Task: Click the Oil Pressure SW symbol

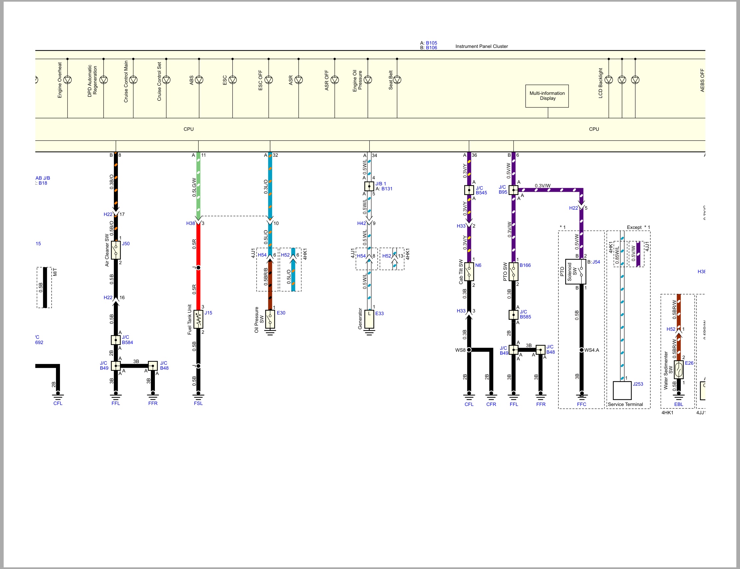Action: point(270,319)
